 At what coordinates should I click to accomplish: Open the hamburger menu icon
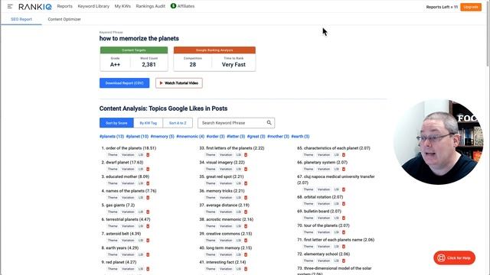click(x=10, y=6)
